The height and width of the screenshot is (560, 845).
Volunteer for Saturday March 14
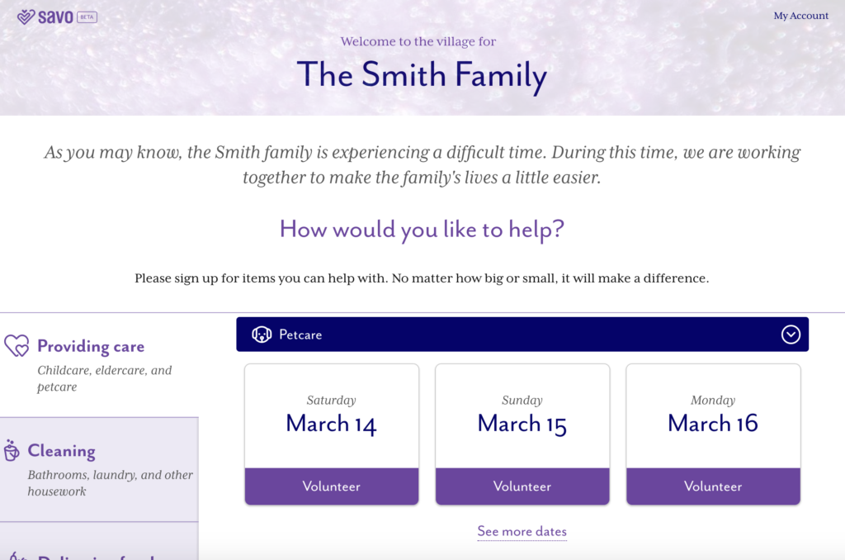[332, 486]
